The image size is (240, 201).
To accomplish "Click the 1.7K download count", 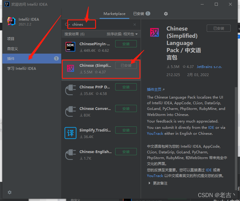I will point(85,158).
